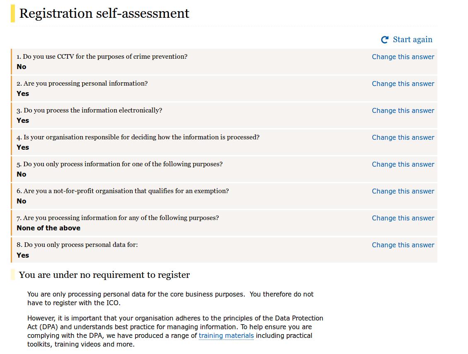This screenshot has width=468, height=354.
Task: Click the Start again refresh icon
Action: click(x=385, y=40)
